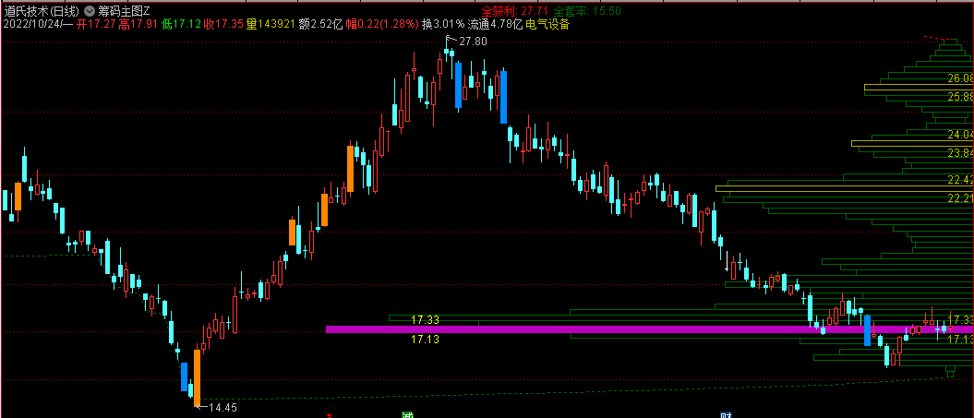Click the tall orange candle at the low
The image size is (974, 418).
coord(197,376)
